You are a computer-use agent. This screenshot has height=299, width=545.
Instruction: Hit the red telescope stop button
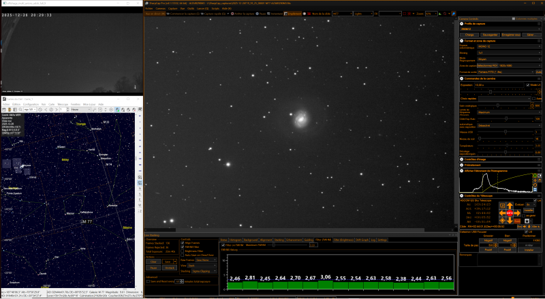pyautogui.click(x=510, y=213)
